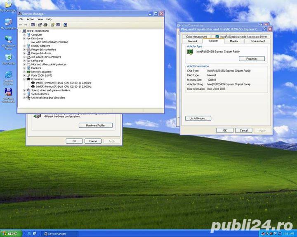The width and height of the screenshot is (297, 237).
Task: Collapse the Processors node
Action: tap(24, 79)
